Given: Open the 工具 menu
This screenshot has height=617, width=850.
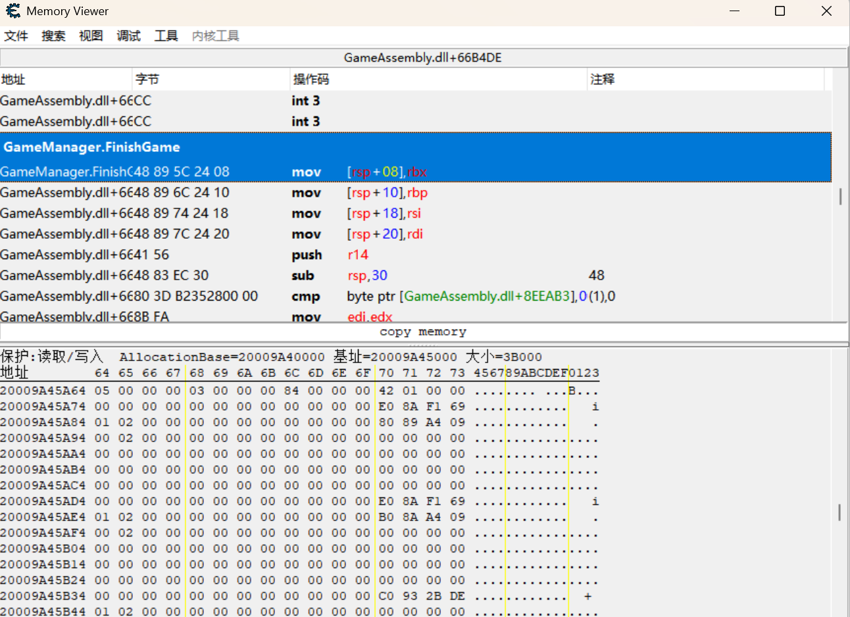Looking at the screenshot, I should tap(166, 36).
